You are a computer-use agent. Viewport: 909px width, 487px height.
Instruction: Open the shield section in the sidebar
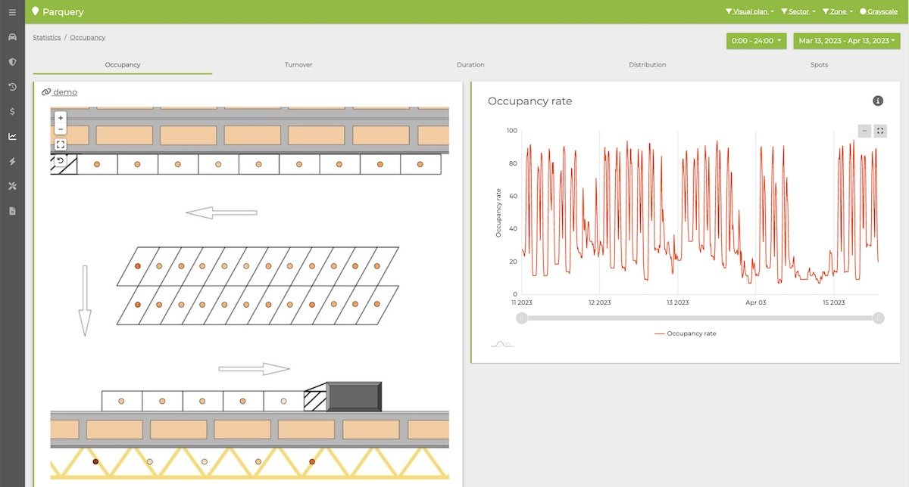12,62
